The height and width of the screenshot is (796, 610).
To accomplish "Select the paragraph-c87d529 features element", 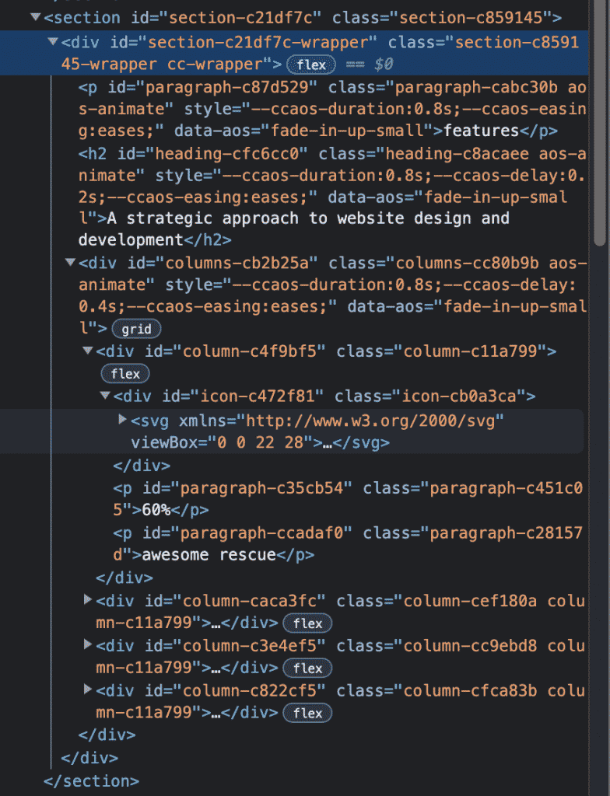I will coord(332,109).
